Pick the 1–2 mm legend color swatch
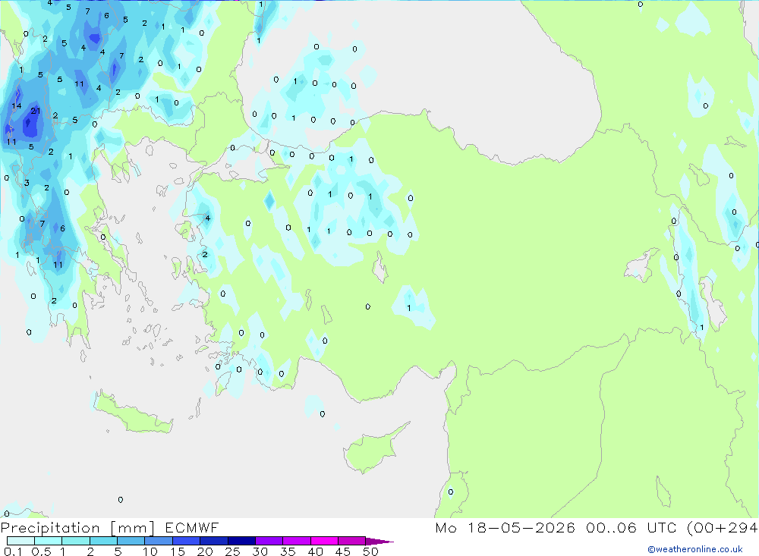Screen dimensions: 759x556 pos(75,541)
